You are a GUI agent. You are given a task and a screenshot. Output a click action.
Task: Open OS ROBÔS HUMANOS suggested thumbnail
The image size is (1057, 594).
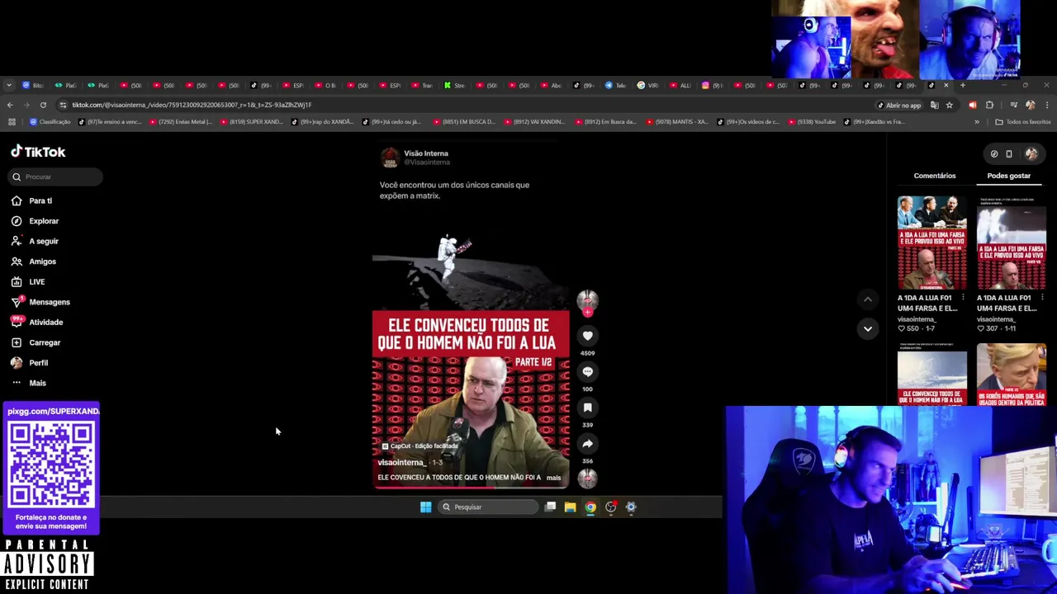pos(1012,375)
